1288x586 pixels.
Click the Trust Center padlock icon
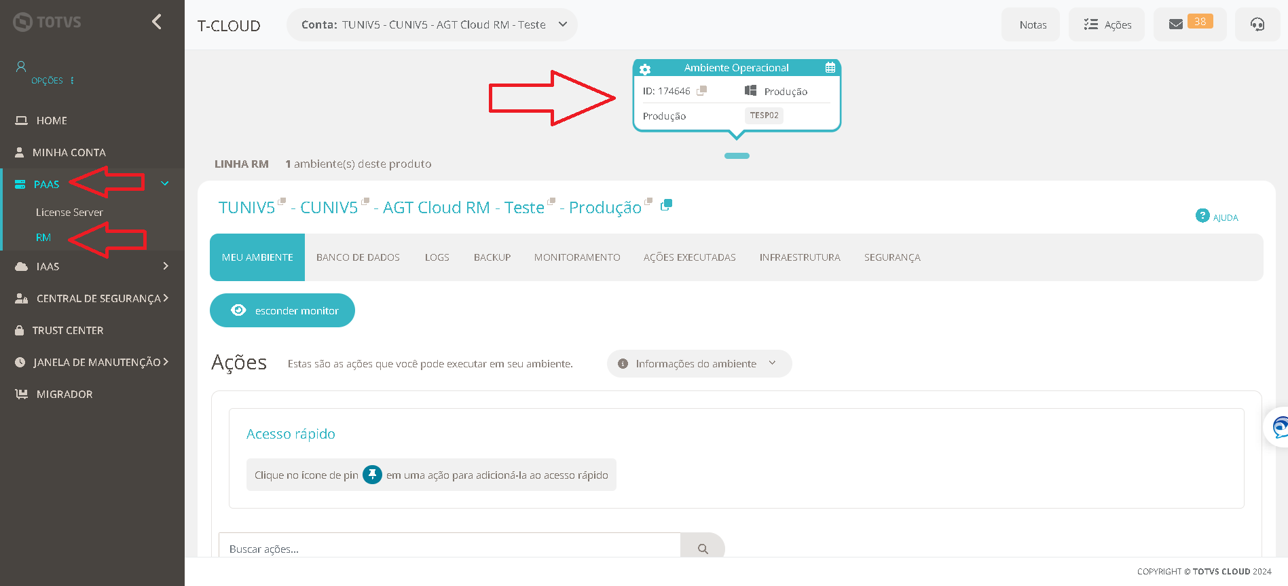pyautogui.click(x=20, y=330)
